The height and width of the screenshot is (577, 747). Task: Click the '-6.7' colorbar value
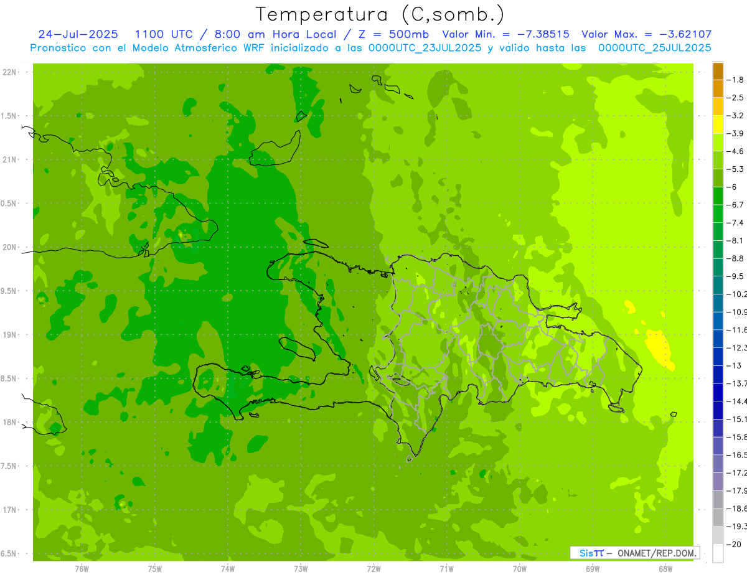point(736,205)
